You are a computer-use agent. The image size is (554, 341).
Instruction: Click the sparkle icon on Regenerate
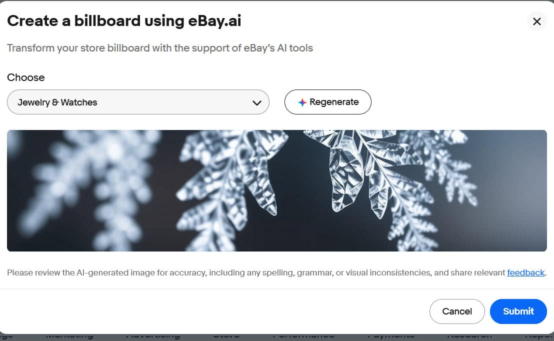point(302,102)
